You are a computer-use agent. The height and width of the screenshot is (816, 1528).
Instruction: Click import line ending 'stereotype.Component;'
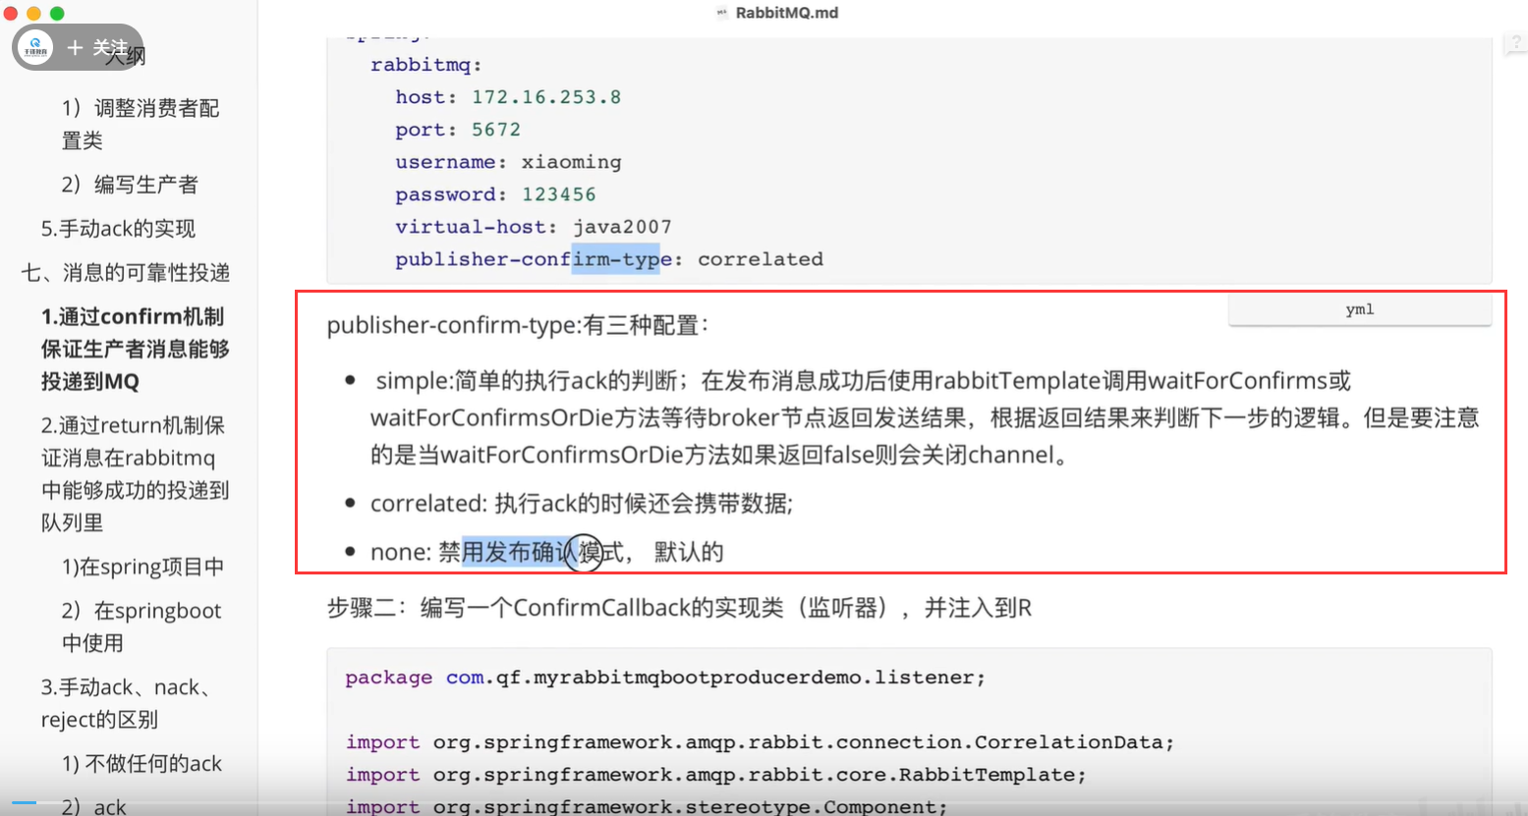pos(646,806)
